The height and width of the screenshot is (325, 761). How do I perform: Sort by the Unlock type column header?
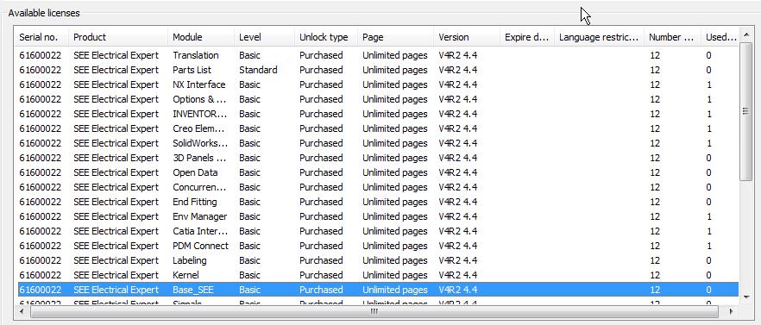click(326, 37)
